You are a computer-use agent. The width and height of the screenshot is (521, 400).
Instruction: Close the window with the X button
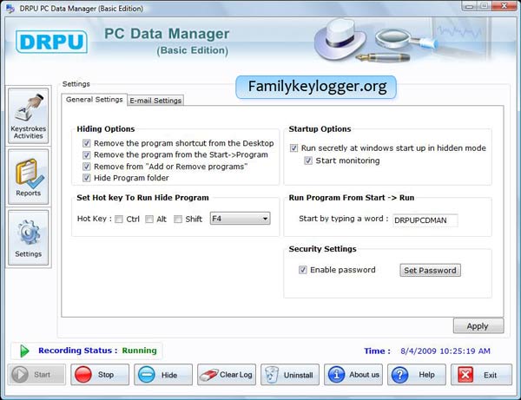[504, 6]
